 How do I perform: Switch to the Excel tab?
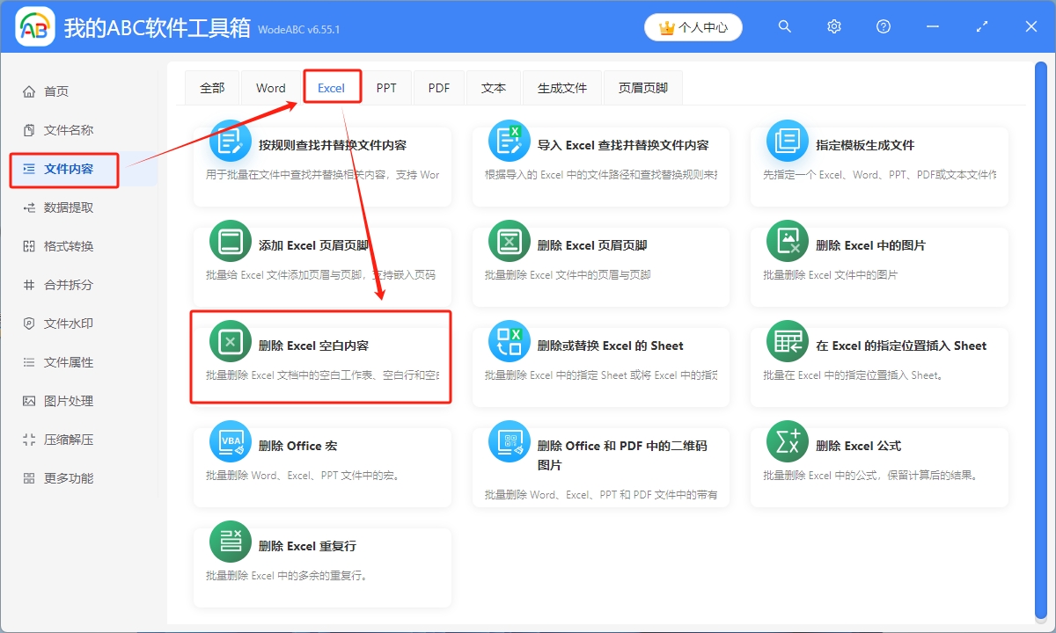click(332, 88)
